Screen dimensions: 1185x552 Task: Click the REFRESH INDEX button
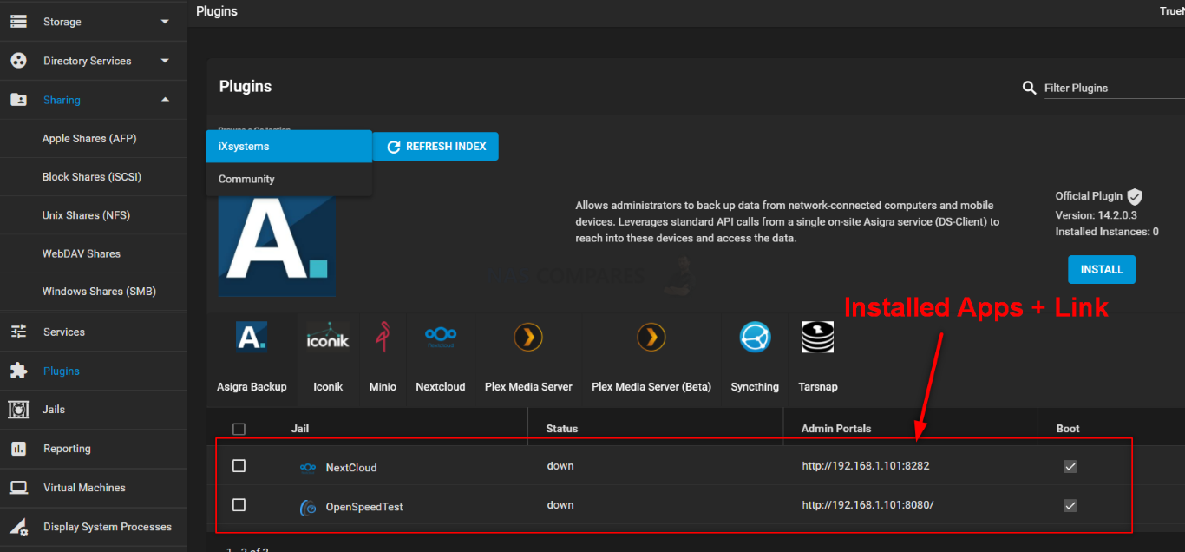pyautogui.click(x=436, y=147)
